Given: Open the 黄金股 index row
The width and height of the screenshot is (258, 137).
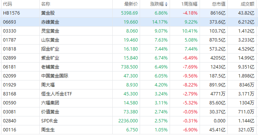Looking at the screenshot, I should click(129, 13).
